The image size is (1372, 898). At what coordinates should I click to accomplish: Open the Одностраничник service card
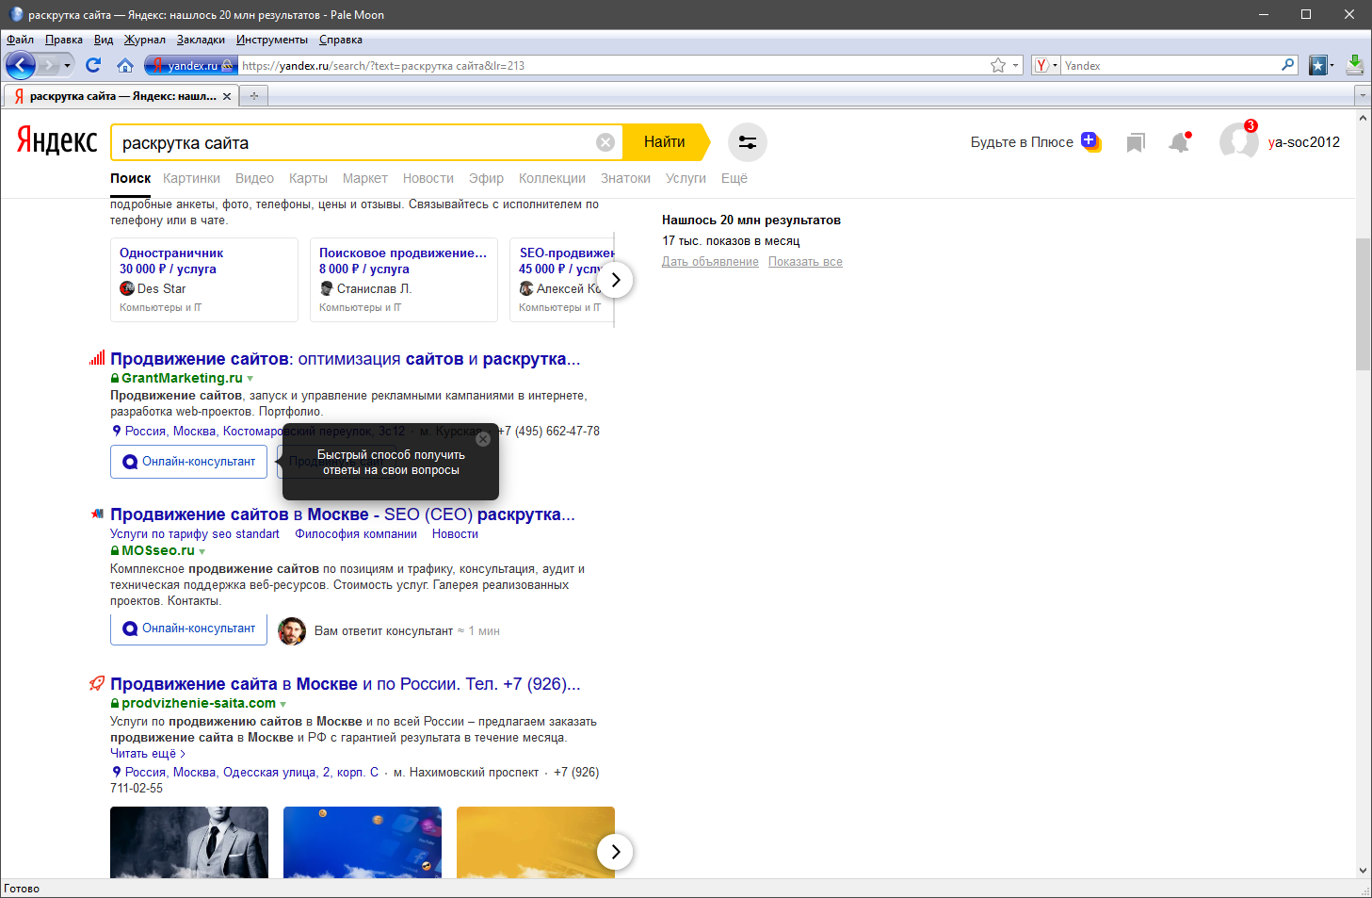(204, 280)
